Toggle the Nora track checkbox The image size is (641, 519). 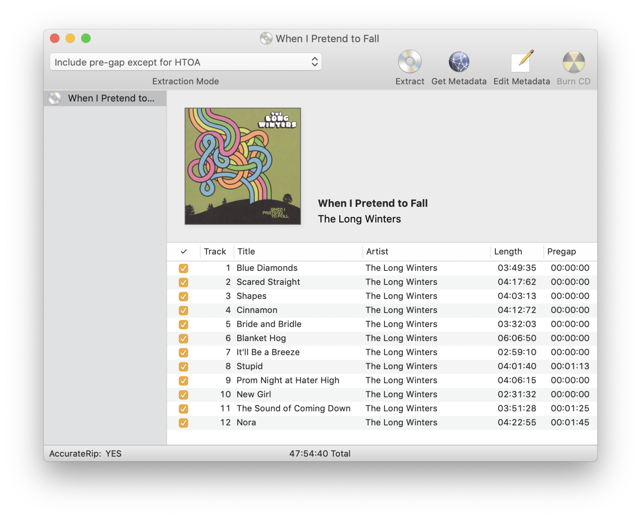tap(183, 423)
